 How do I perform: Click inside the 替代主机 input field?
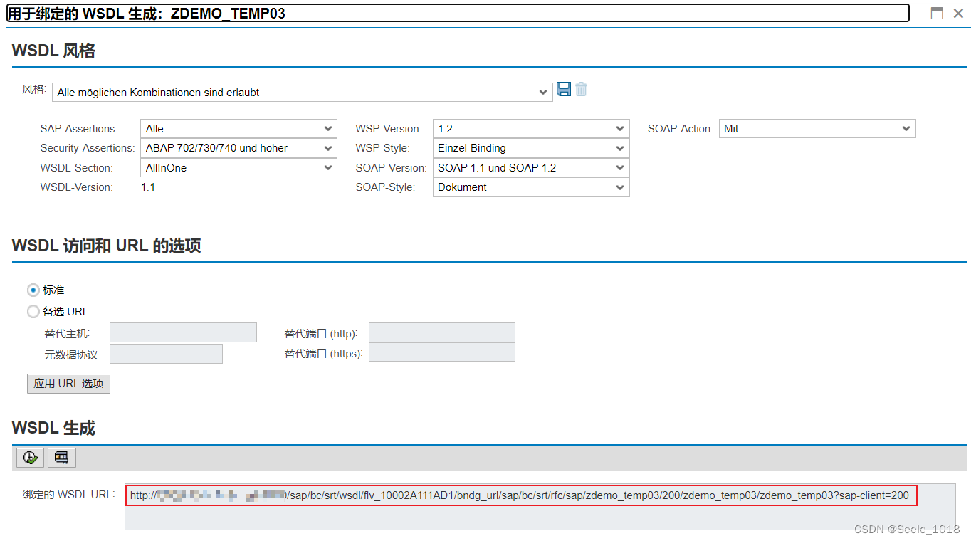[183, 332]
